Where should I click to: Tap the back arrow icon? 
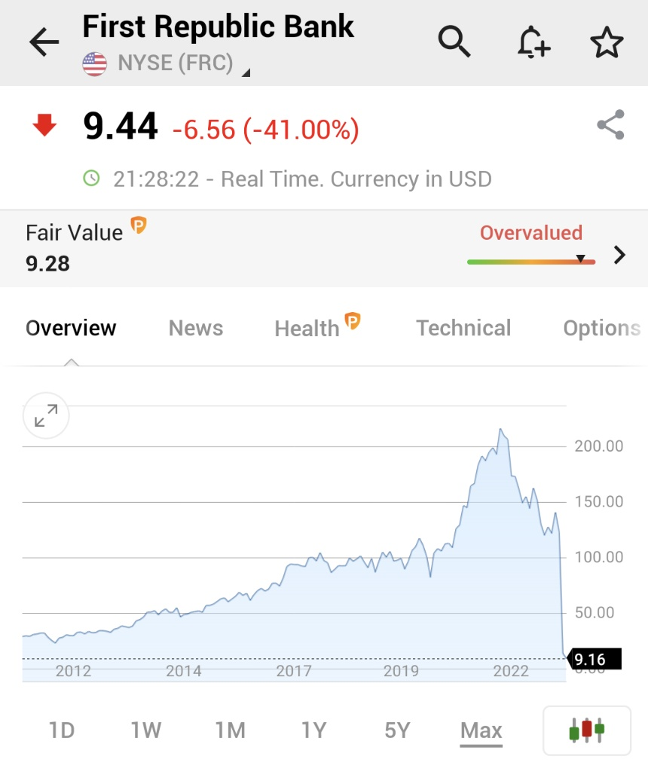coord(44,43)
